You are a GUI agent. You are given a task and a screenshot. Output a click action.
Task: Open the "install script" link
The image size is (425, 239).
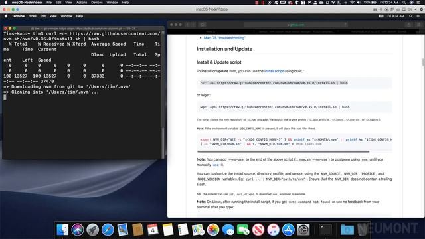(x=274, y=71)
